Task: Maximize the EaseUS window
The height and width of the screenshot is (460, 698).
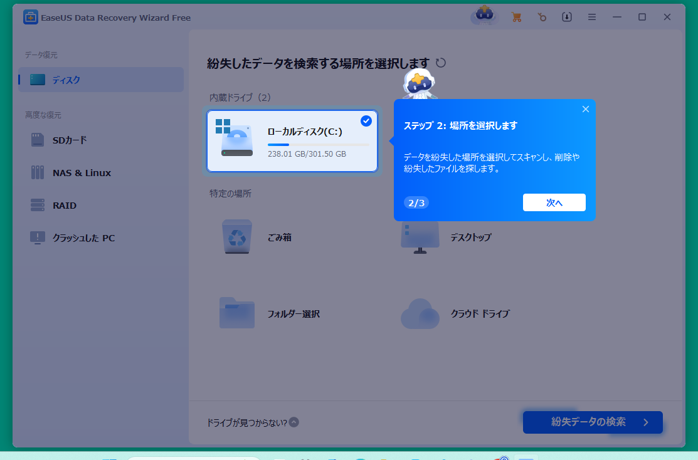Action: tap(642, 18)
